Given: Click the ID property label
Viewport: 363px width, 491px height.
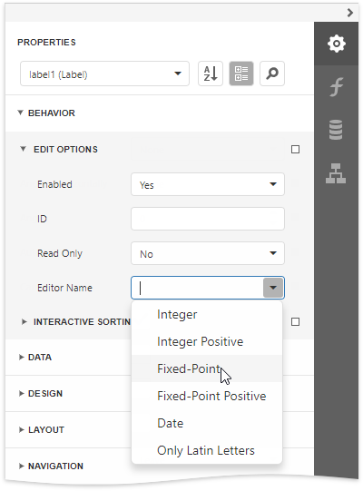Looking at the screenshot, I should click(x=42, y=219).
